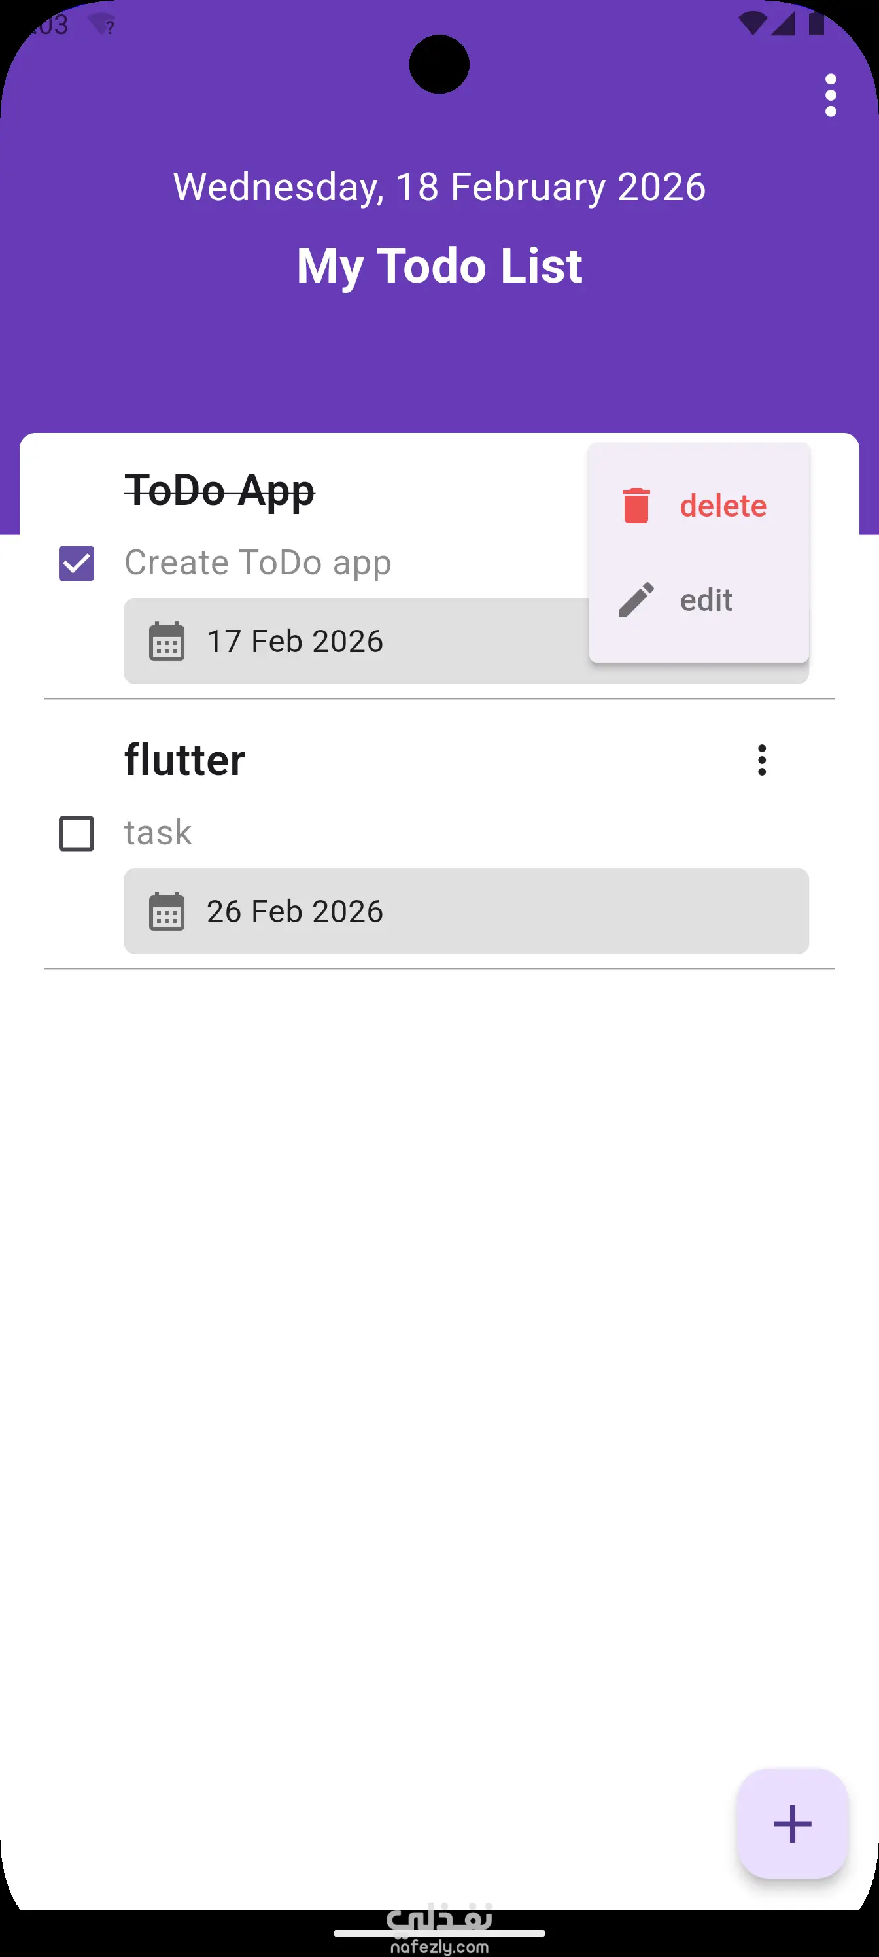Tap the flutter task title
Viewport: 879px width, 1957px height.
(x=184, y=761)
